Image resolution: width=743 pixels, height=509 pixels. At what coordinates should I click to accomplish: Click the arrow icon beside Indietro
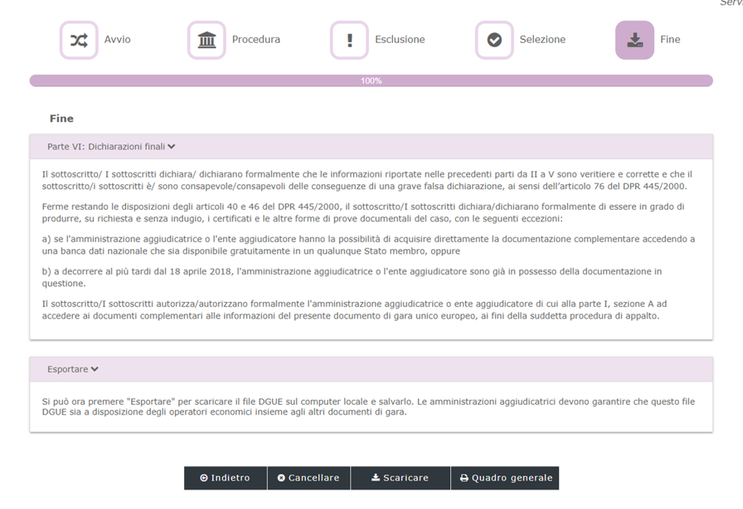[203, 478]
